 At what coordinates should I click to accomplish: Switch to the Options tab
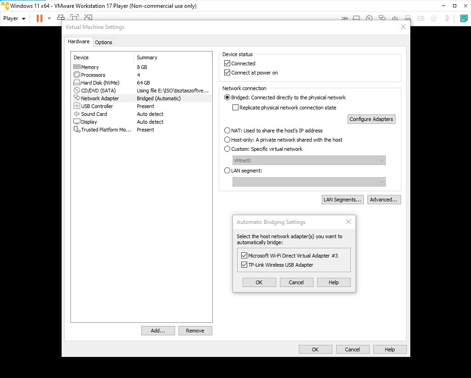tap(103, 42)
